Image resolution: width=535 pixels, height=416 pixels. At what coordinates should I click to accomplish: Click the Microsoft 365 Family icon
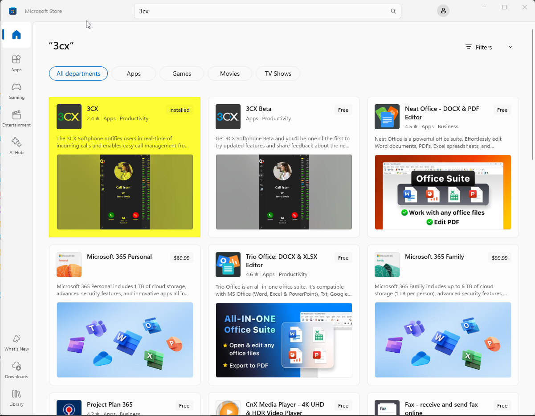387,265
